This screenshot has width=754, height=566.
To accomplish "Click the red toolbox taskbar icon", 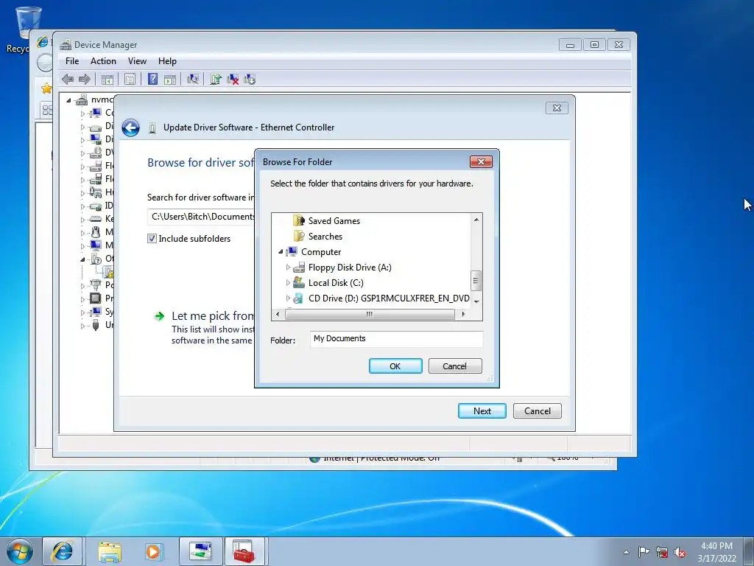I will 244,551.
